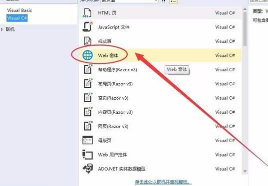Viewport: 268px width, 186px height.
Task: Click the ADO.NET 实体数据模型 icon
Action: [88, 169]
